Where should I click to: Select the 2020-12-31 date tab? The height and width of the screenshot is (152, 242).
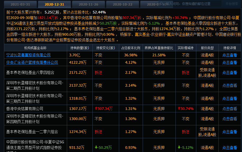(x=54, y=4)
